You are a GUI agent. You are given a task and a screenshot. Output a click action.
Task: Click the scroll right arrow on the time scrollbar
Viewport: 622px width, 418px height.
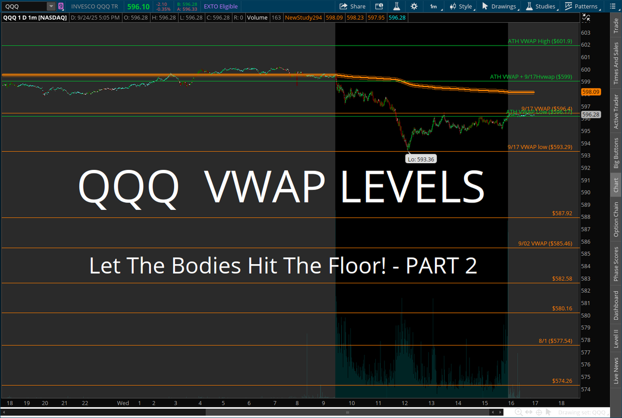click(x=500, y=412)
